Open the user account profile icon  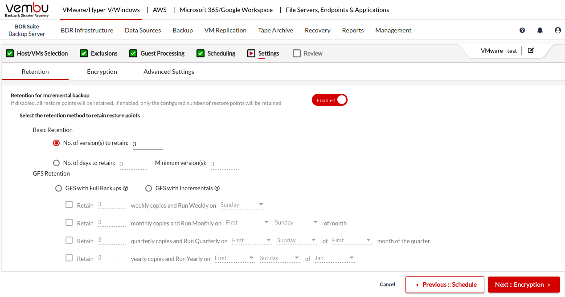click(557, 31)
